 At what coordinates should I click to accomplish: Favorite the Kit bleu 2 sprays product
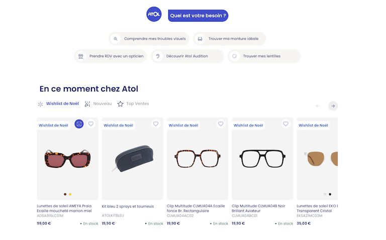pos(156,124)
